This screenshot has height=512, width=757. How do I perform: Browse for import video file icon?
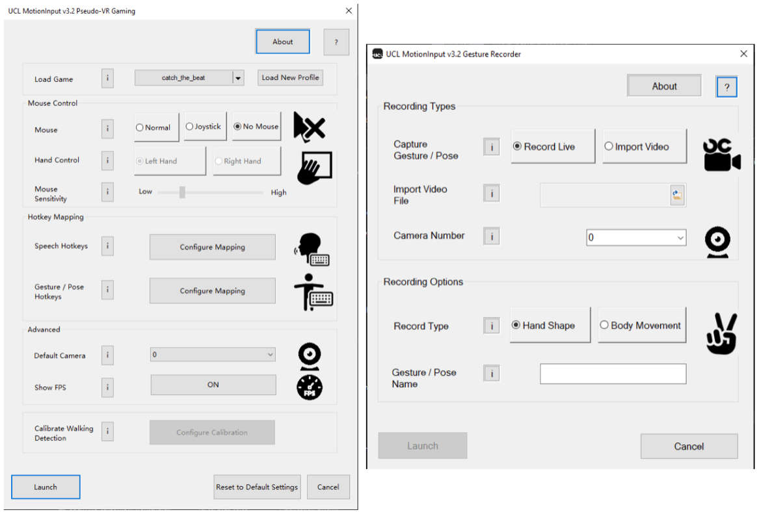[677, 195]
